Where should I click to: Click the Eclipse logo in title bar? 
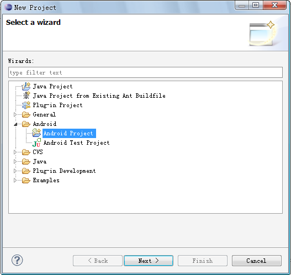tap(8, 7)
